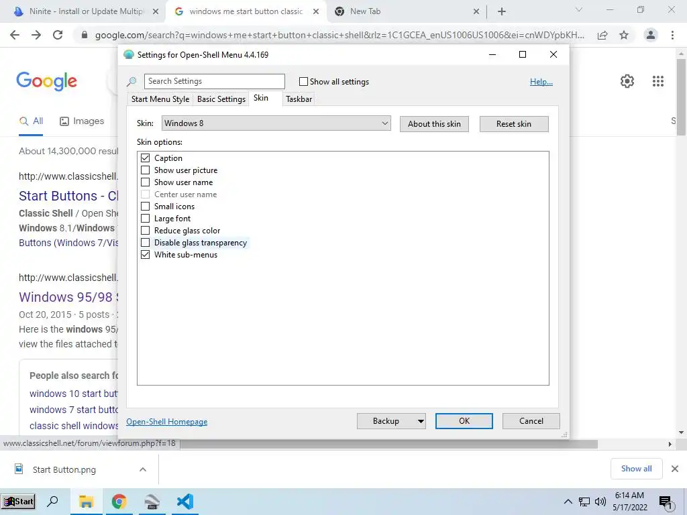Click Chrome back arrow
687x515 pixels.
(15, 35)
